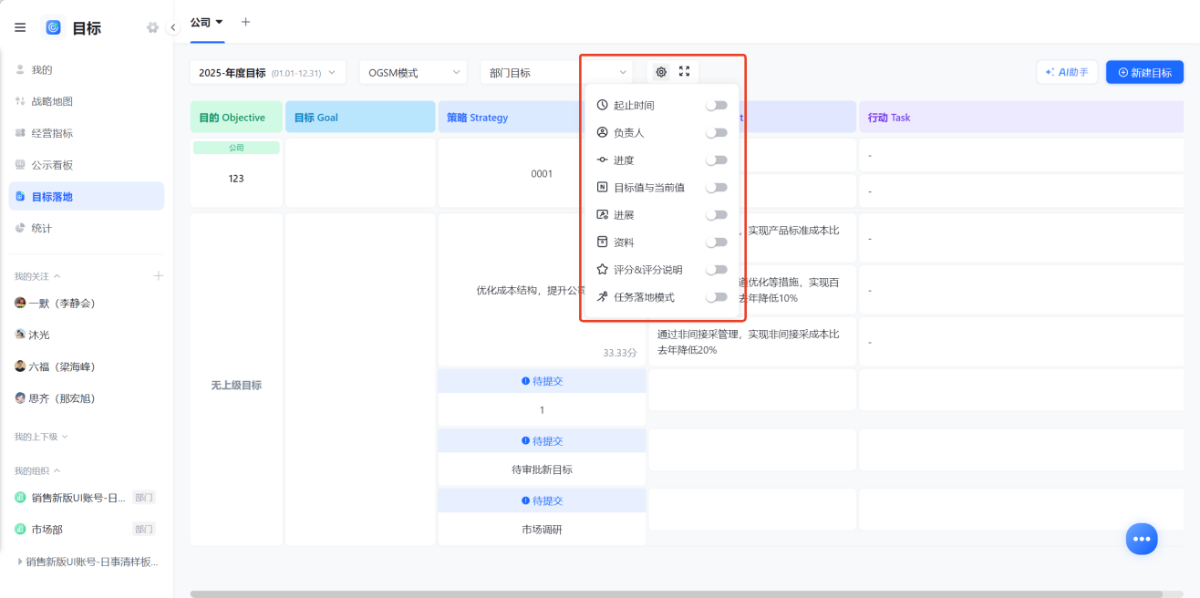Click the first 待提交 status above 1
Screen dimensions: 1200x598
pyautogui.click(x=542, y=381)
